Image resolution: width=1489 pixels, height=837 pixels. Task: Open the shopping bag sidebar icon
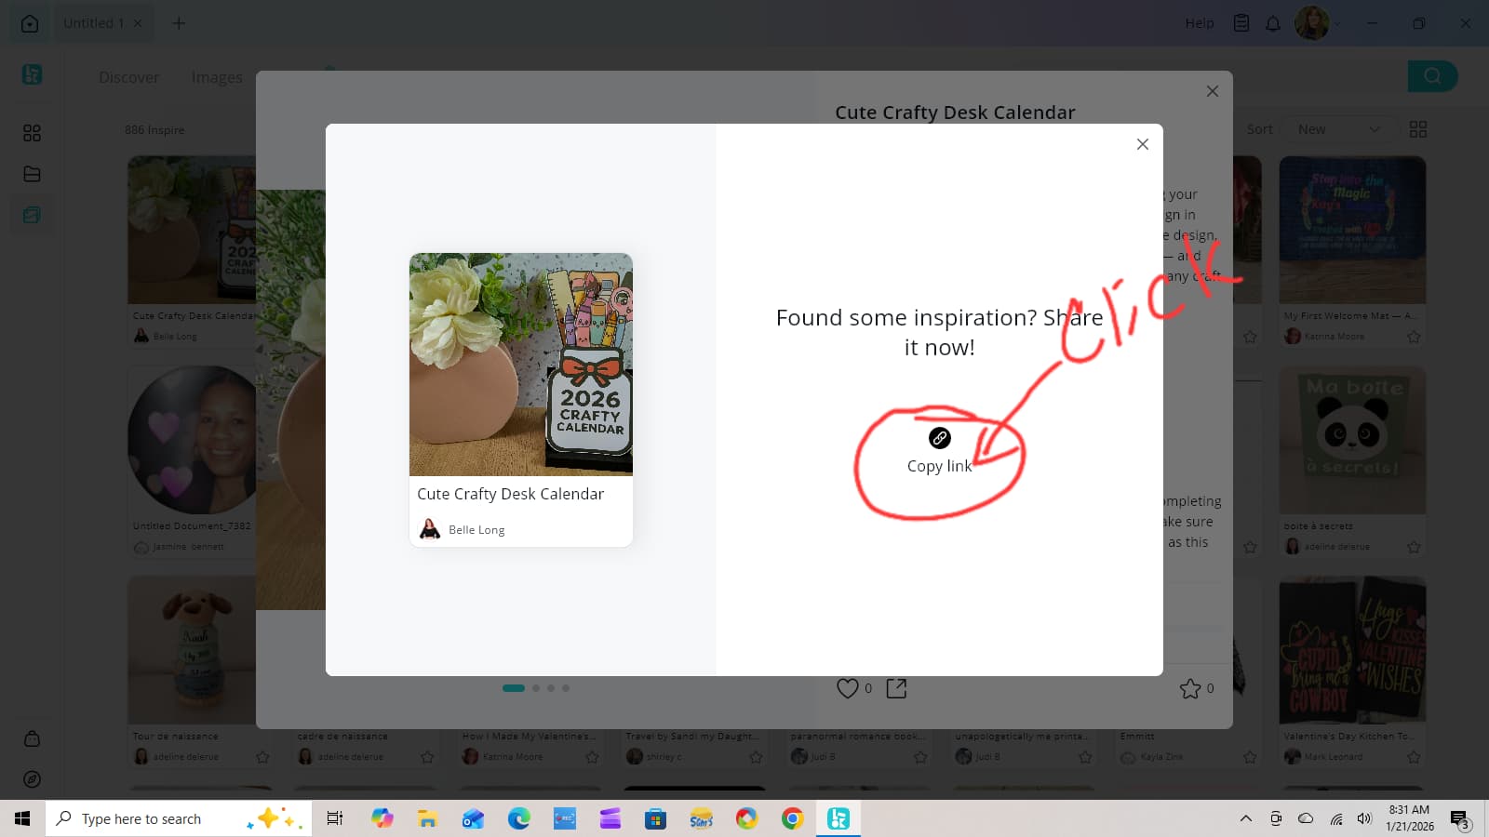32,739
